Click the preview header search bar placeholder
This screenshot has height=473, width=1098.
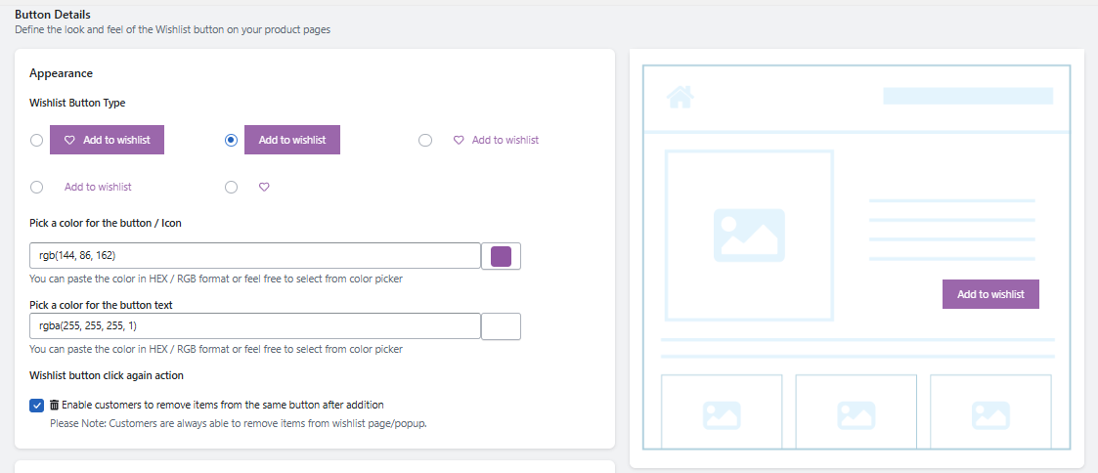point(969,96)
